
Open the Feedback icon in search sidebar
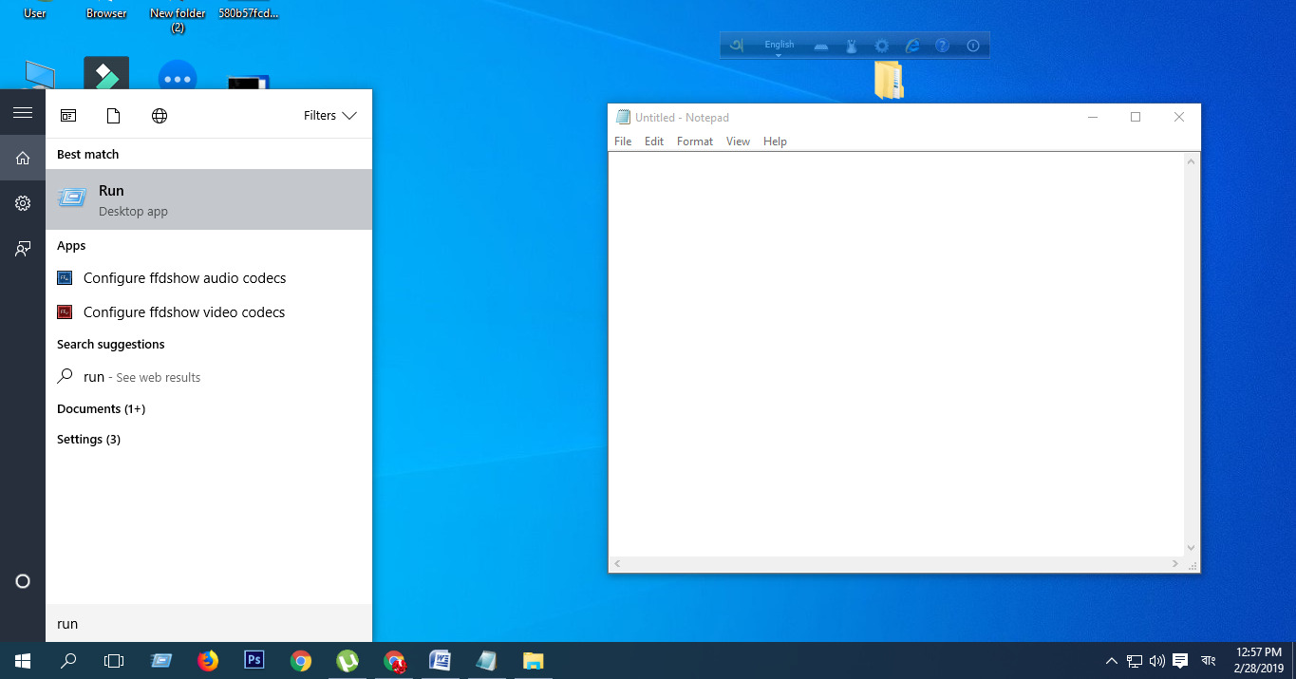[23, 249]
